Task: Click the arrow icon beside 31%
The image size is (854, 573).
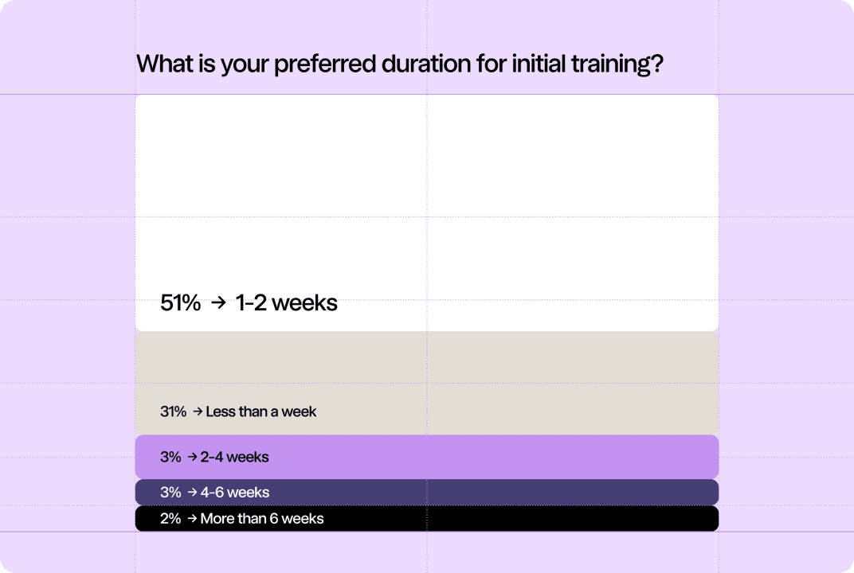Action: pos(198,412)
